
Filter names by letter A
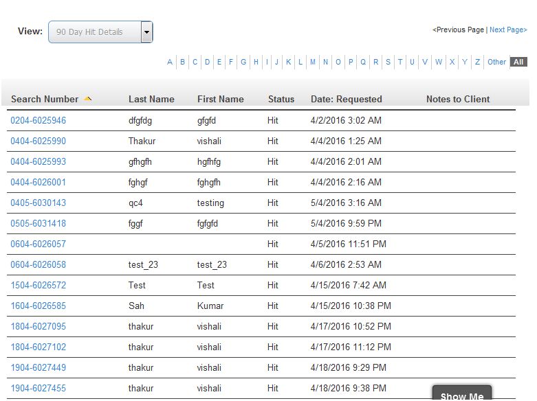[x=170, y=62]
